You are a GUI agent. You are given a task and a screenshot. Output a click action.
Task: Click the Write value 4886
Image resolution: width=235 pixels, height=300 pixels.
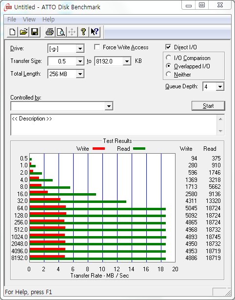pyautogui.click(x=191, y=258)
